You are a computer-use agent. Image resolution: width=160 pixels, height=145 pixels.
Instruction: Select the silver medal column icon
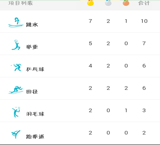(x=108, y=3)
